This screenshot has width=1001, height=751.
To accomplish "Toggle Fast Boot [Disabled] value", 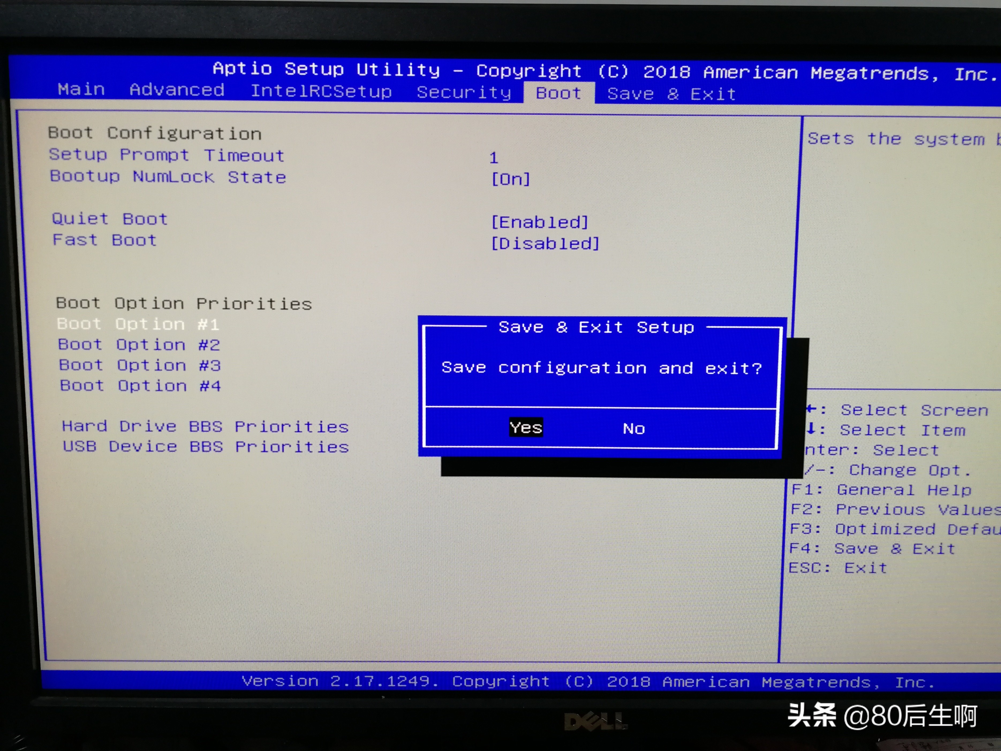I will coord(545,244).
